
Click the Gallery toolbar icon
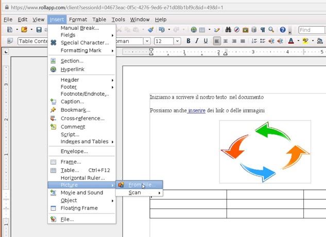click(x=245, y=30)
